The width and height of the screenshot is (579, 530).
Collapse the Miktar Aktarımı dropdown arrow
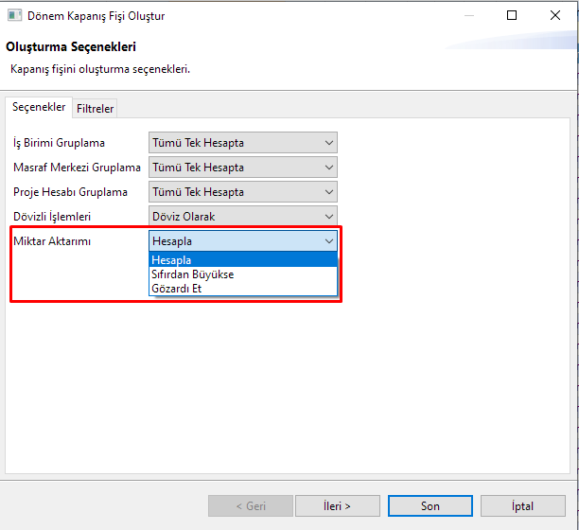pos(328,241)
